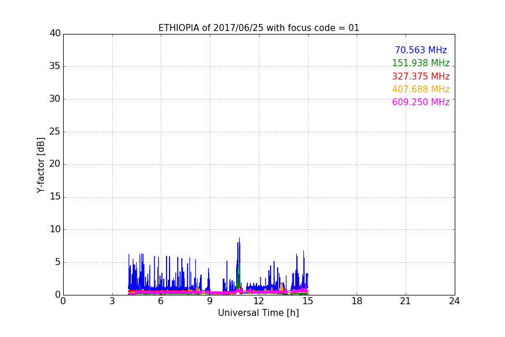Click the green peak near 10.8 h

(x=238, y=276)
